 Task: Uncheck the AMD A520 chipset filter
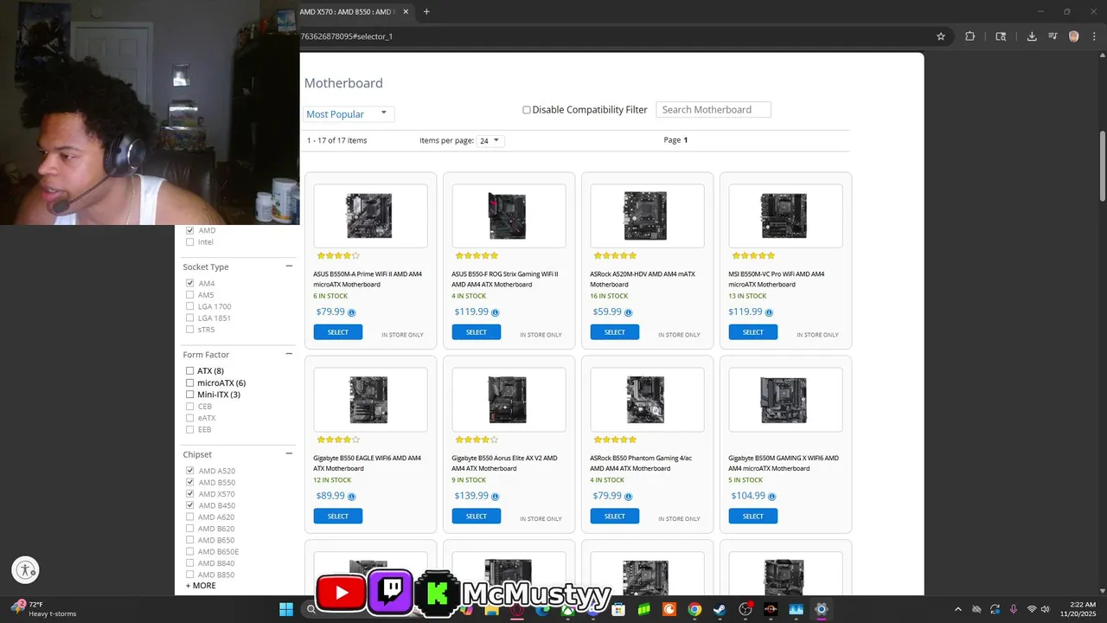(189, 471)
